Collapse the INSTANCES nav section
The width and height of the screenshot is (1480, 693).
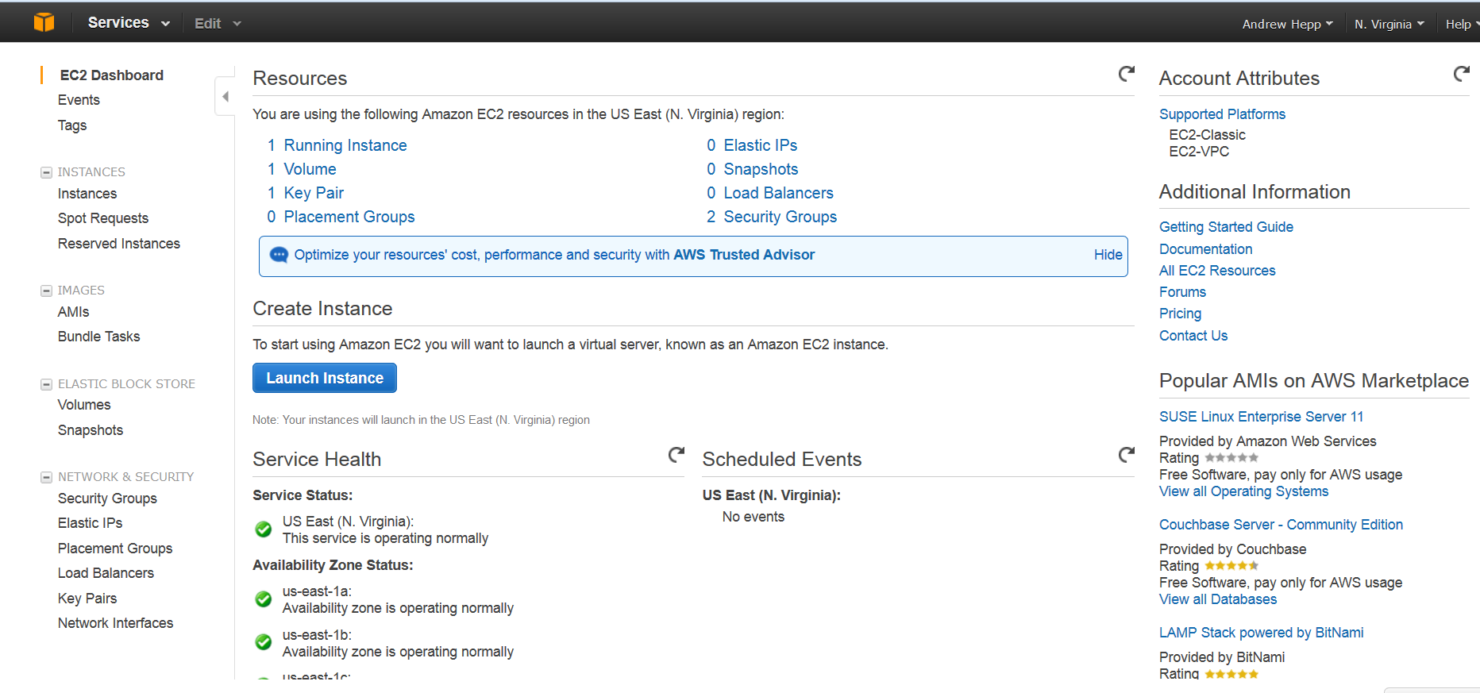tap(46, 172)
